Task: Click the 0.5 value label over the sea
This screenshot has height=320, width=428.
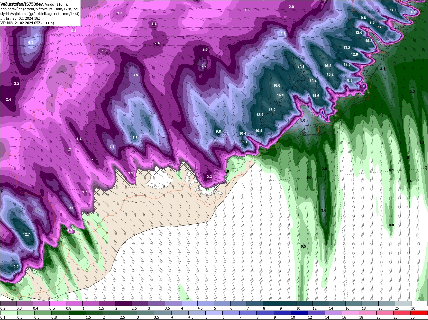Action: [303, 246]
